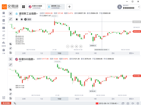
Task: Select 15分 timeframe in 道琼斯 chart
Action: point(59,53)
